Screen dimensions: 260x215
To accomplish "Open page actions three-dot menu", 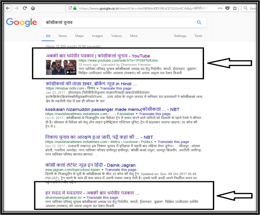I will 220,8.
